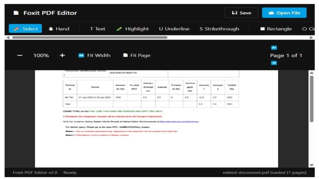Click the Period column header
This screenshot has height=179, width=319.
click(95, 87)
